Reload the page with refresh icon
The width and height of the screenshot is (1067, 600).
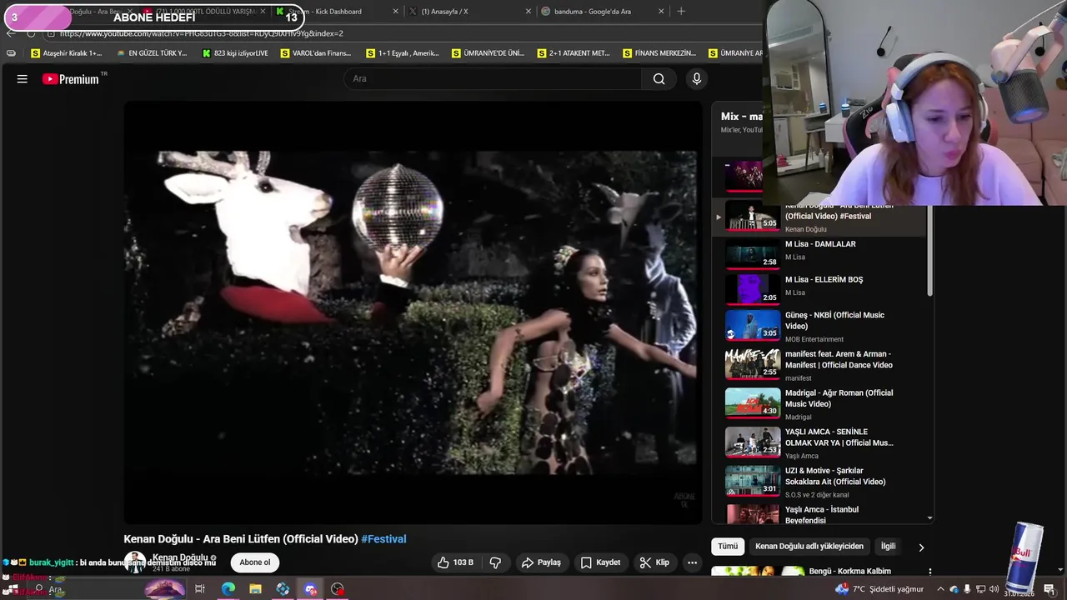[31, 33]
